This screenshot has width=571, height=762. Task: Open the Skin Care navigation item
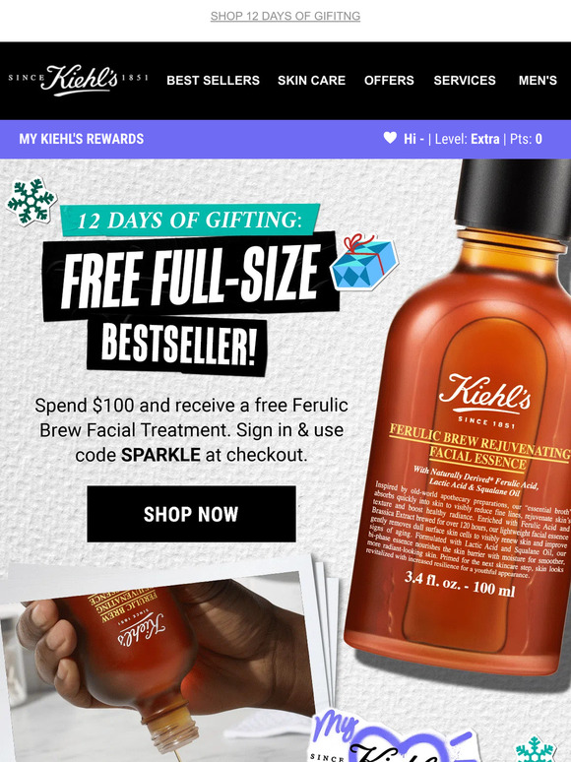[311, 80]
